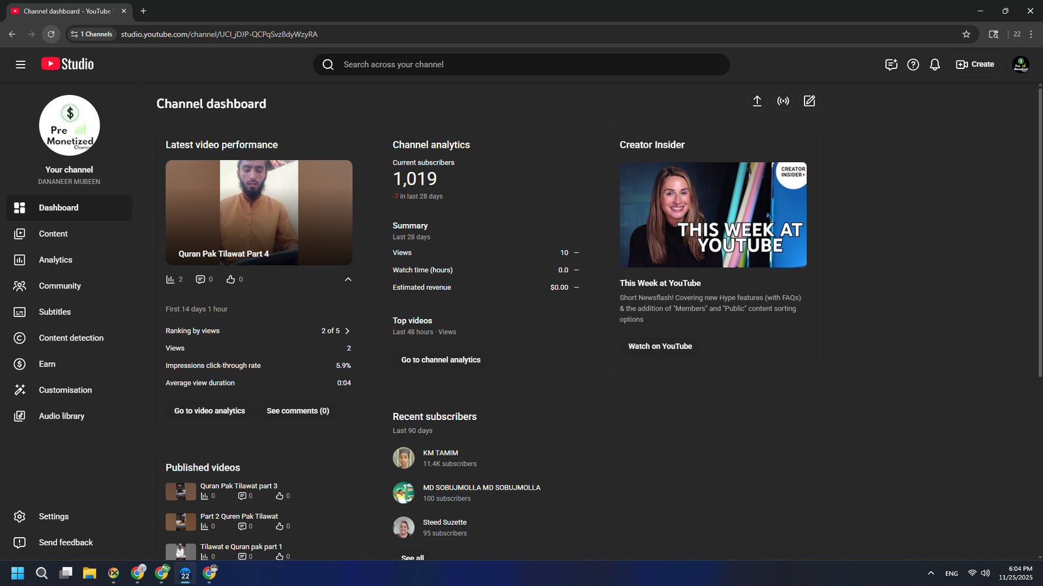Open Content in the sidebar
The height and width of the screenshot is (586, 1043).
point(53,234)
